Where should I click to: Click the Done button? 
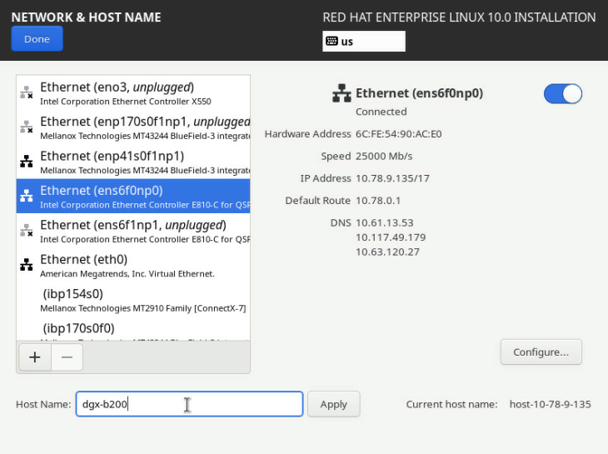37,39
